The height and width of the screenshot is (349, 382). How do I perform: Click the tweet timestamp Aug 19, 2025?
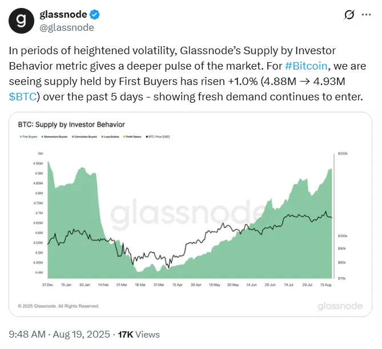(82, 334)
